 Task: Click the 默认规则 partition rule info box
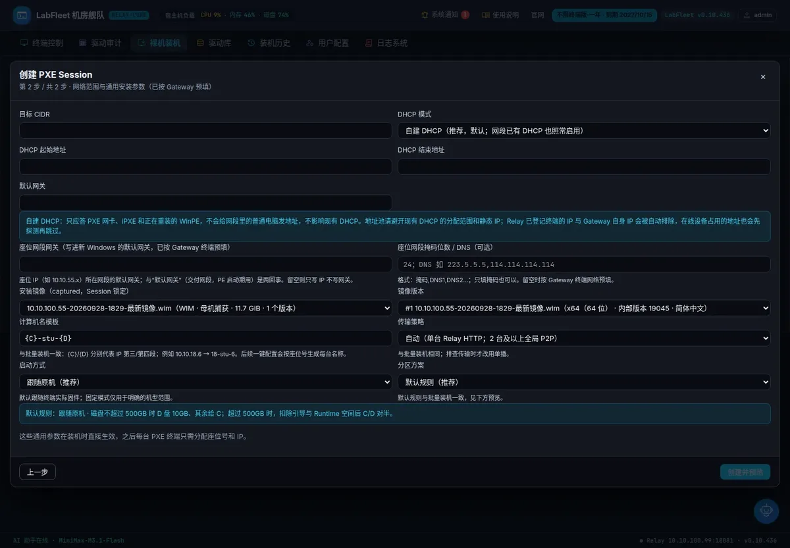(x=395, y=414)
